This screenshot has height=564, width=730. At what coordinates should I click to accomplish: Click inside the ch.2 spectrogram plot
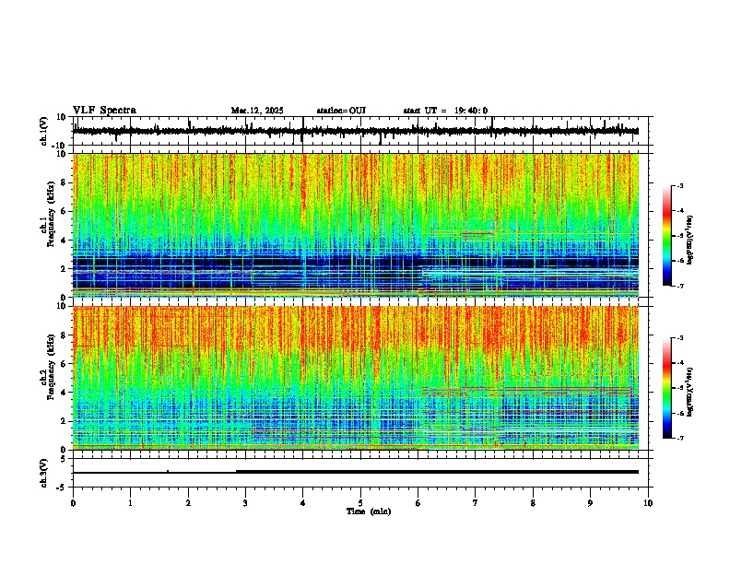click(356, 378)
